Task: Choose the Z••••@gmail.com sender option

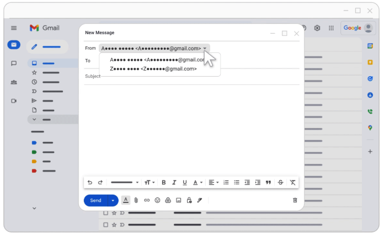Action: pyautogui.click(x=153, y=69)
